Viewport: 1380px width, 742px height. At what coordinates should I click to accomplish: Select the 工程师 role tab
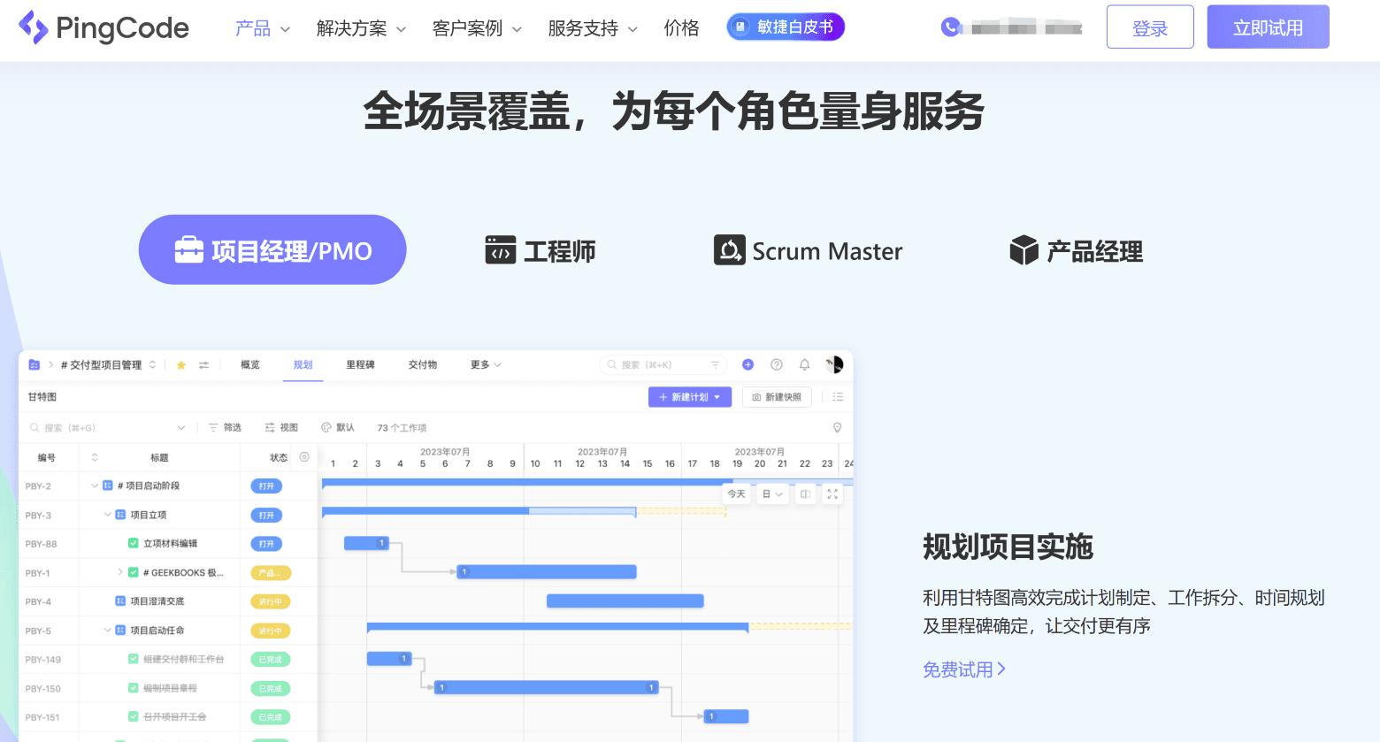tap(540, 251)
